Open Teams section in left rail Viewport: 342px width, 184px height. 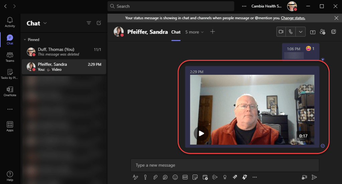click(x=10, y=57)
